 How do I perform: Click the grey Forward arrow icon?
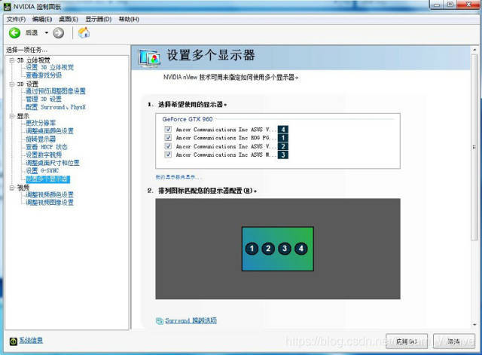59,33
